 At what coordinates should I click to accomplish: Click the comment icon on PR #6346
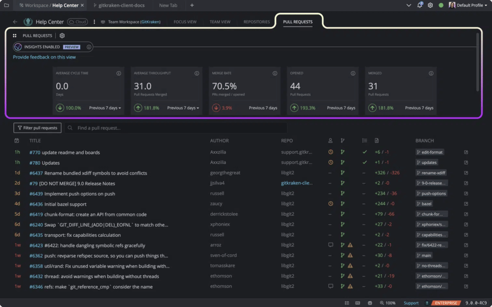point(331,286)
